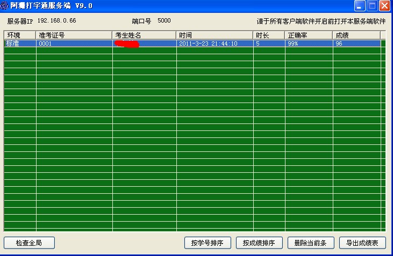Click the app icon in title bar
Image resolution: width=393 pixels, height=256 pixels.
point(4,5)
